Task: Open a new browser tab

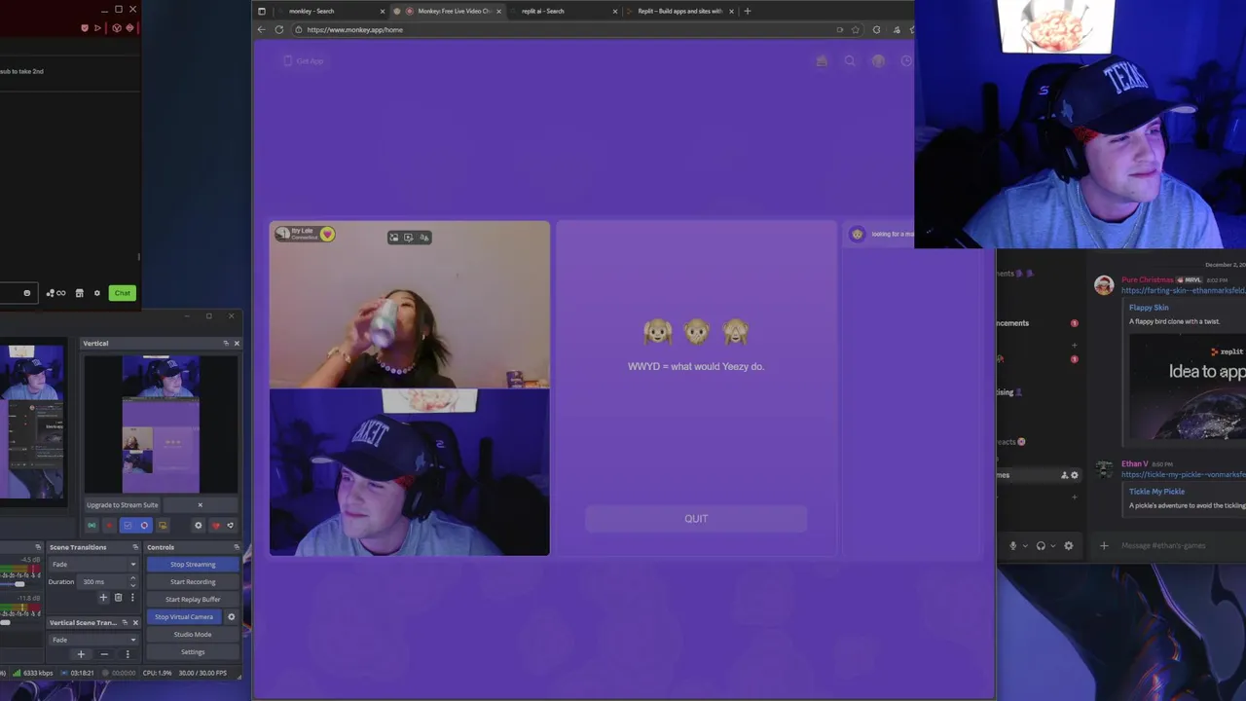Action: pos(748,11)
